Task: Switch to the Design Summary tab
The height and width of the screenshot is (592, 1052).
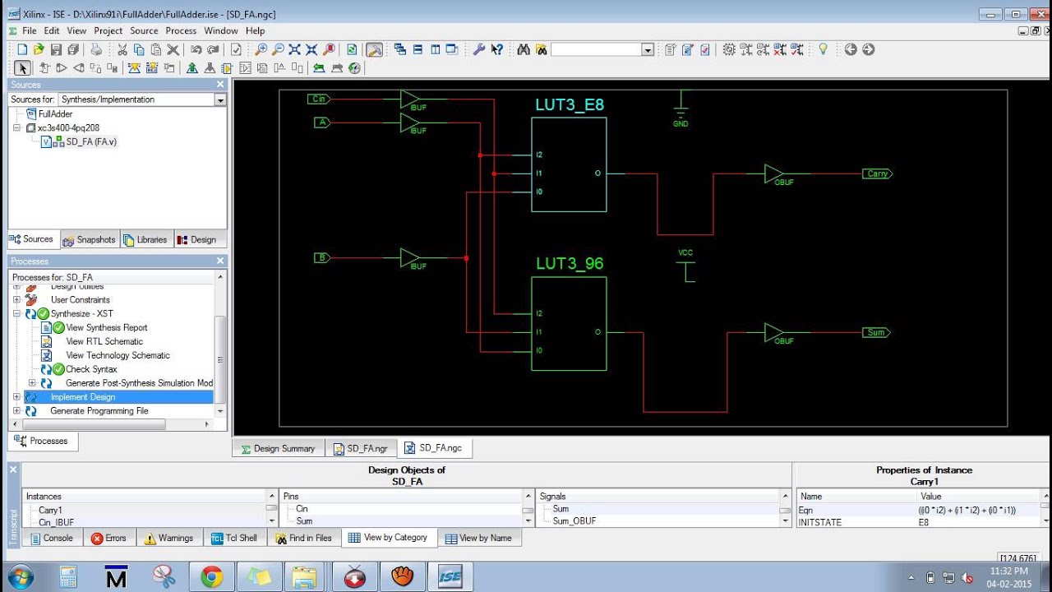Action: coord(277,448)
